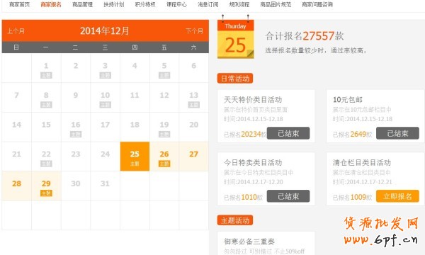
Task: Click the 主题 tag under date 26
Action: (164, 164)
